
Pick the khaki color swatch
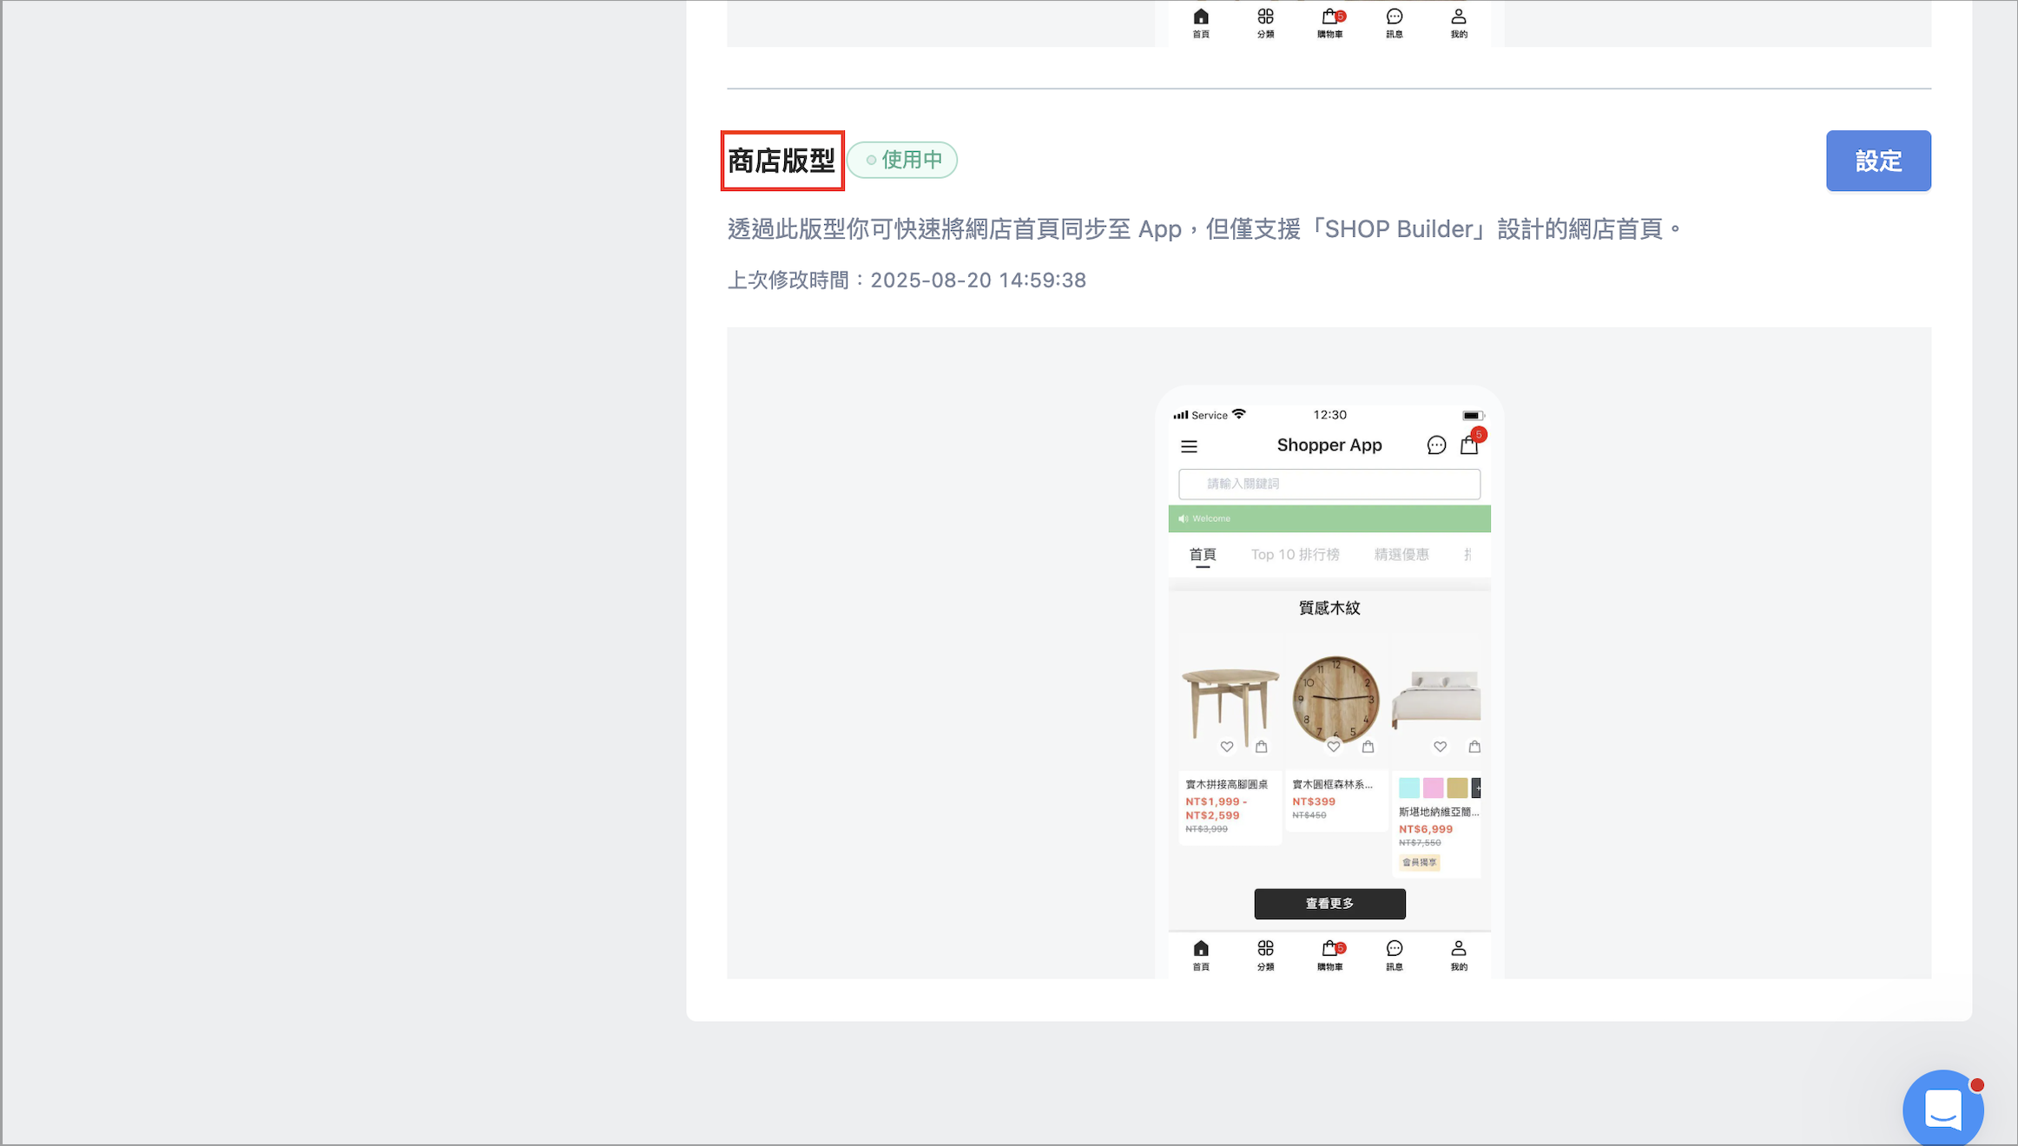coord(1457,787)
